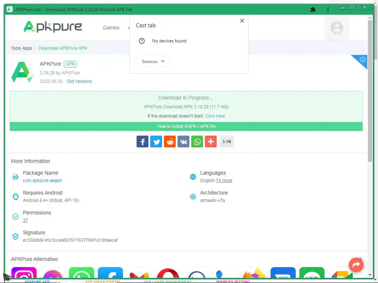
Task: Click the help icon beside No devices found
Action: [142, 41]
